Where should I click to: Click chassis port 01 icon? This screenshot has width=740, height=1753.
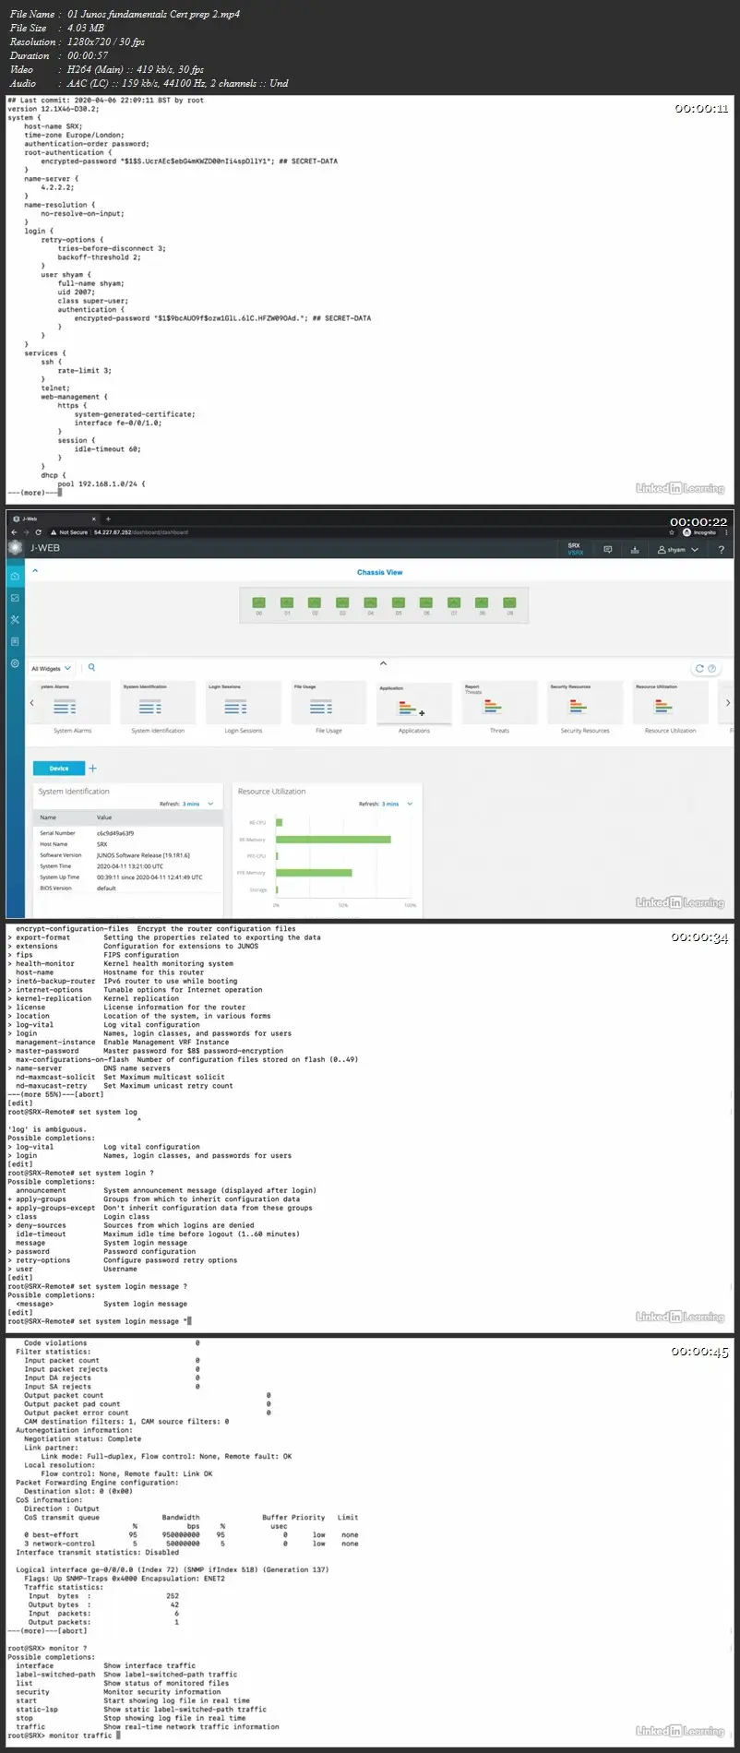tap(287, 602)
